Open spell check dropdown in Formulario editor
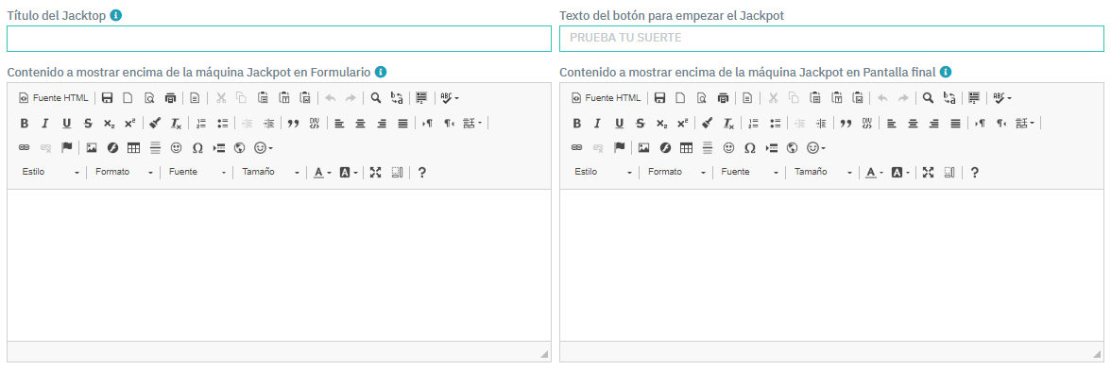Screen dimensions: 1111x370 pos(450,97)
